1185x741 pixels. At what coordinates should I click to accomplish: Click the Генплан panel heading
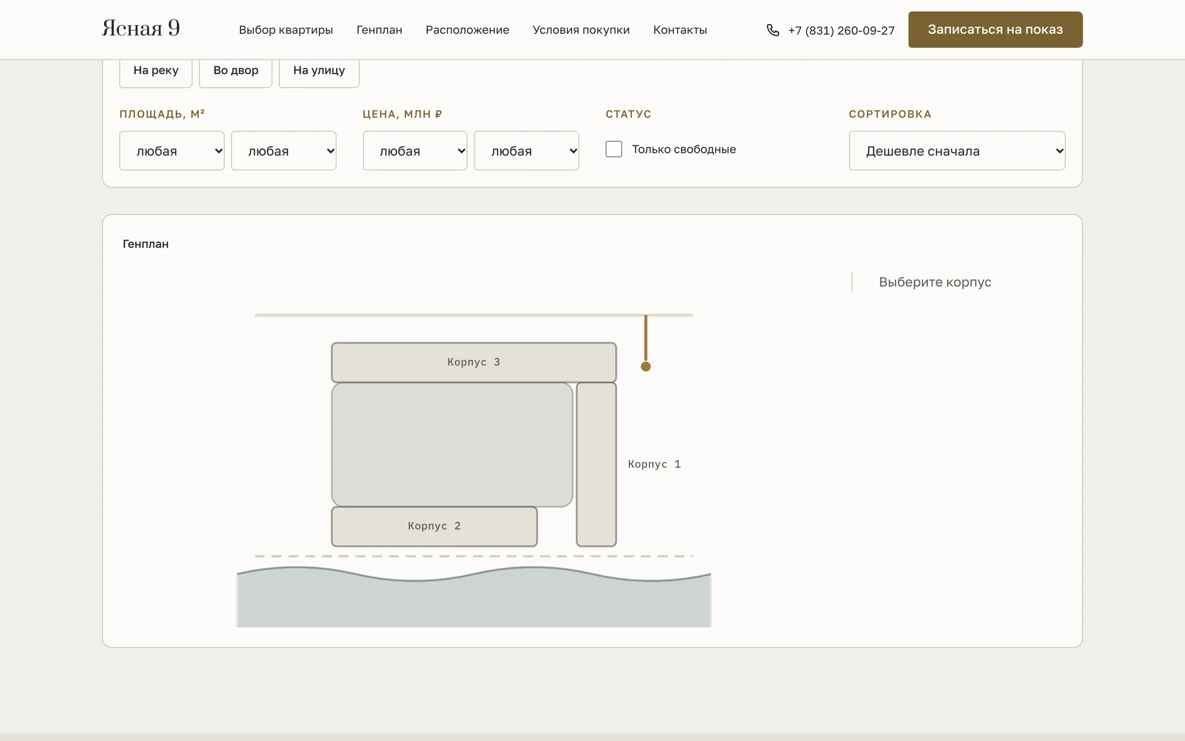point(146,244)
